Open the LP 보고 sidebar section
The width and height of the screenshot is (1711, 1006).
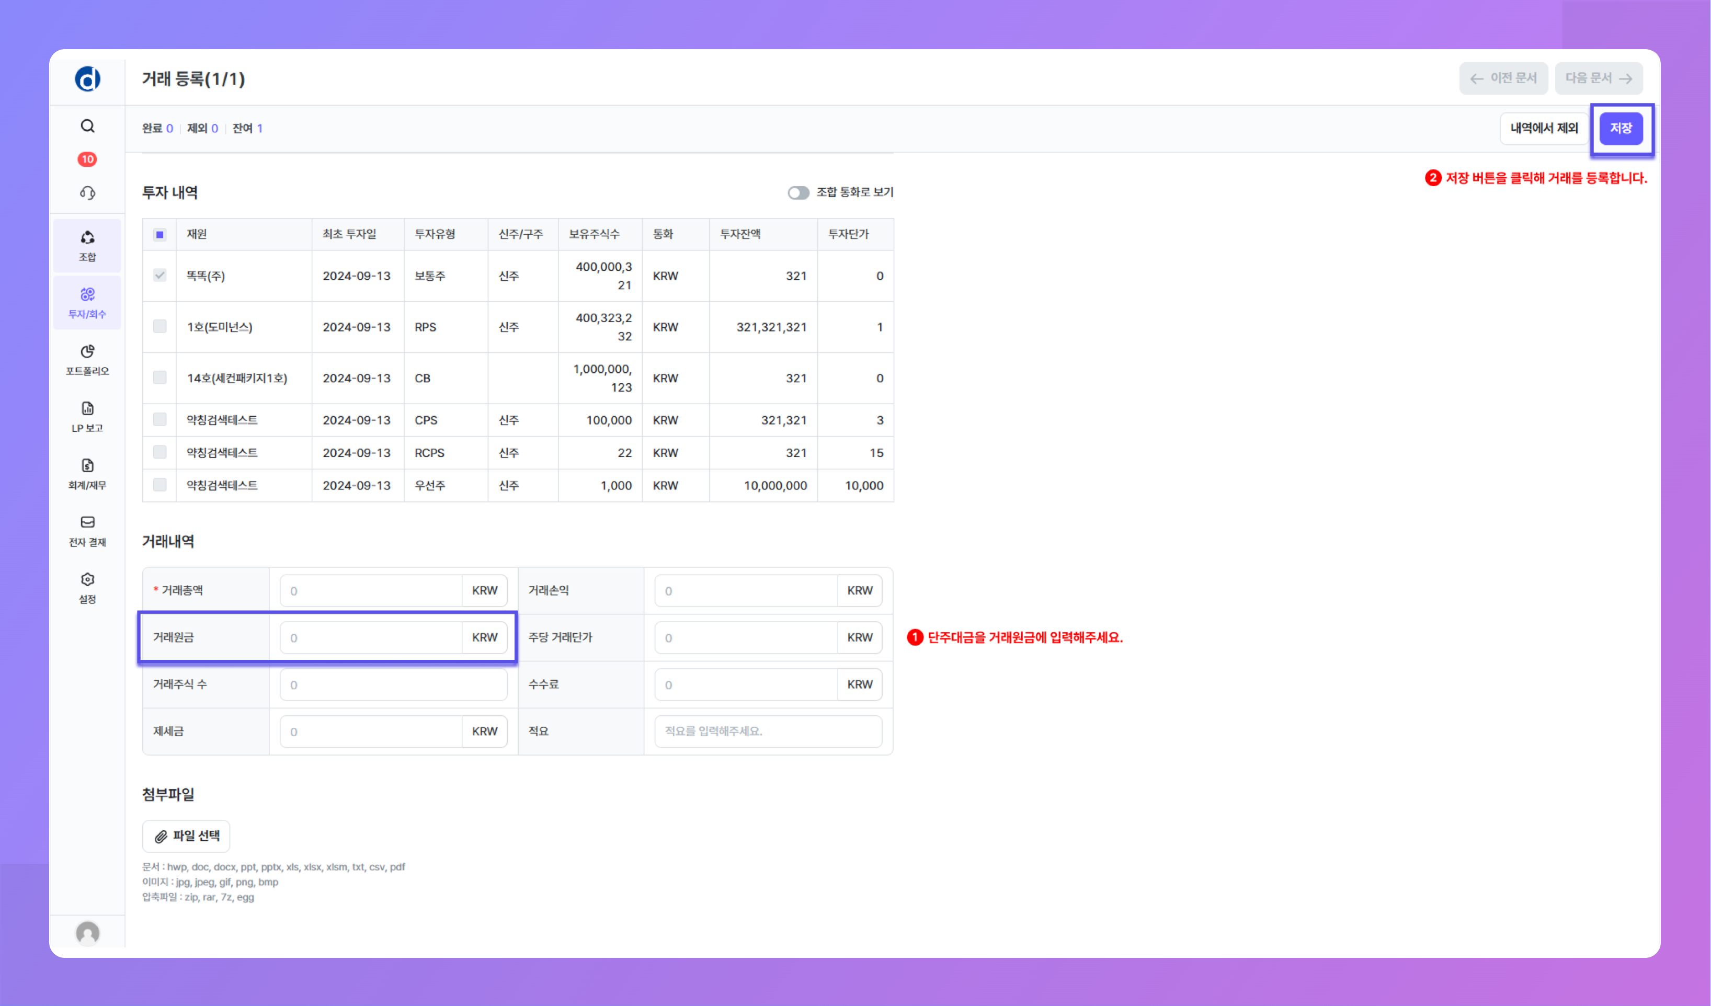click(x=87, y=417)
